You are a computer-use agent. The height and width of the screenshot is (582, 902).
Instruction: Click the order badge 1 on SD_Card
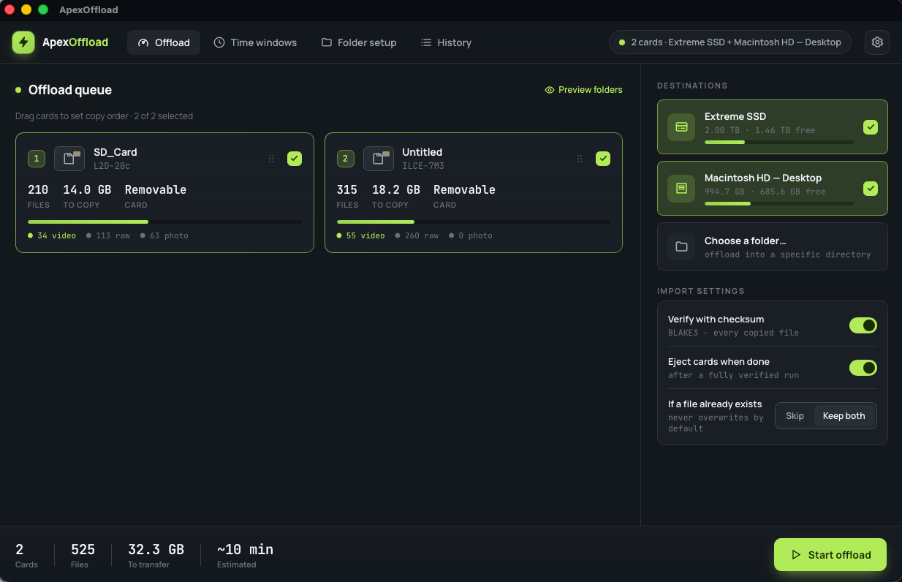tap(37, 159)
